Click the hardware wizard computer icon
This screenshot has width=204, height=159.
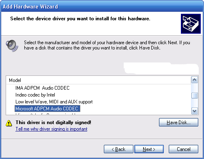click(x=191, y=24)
